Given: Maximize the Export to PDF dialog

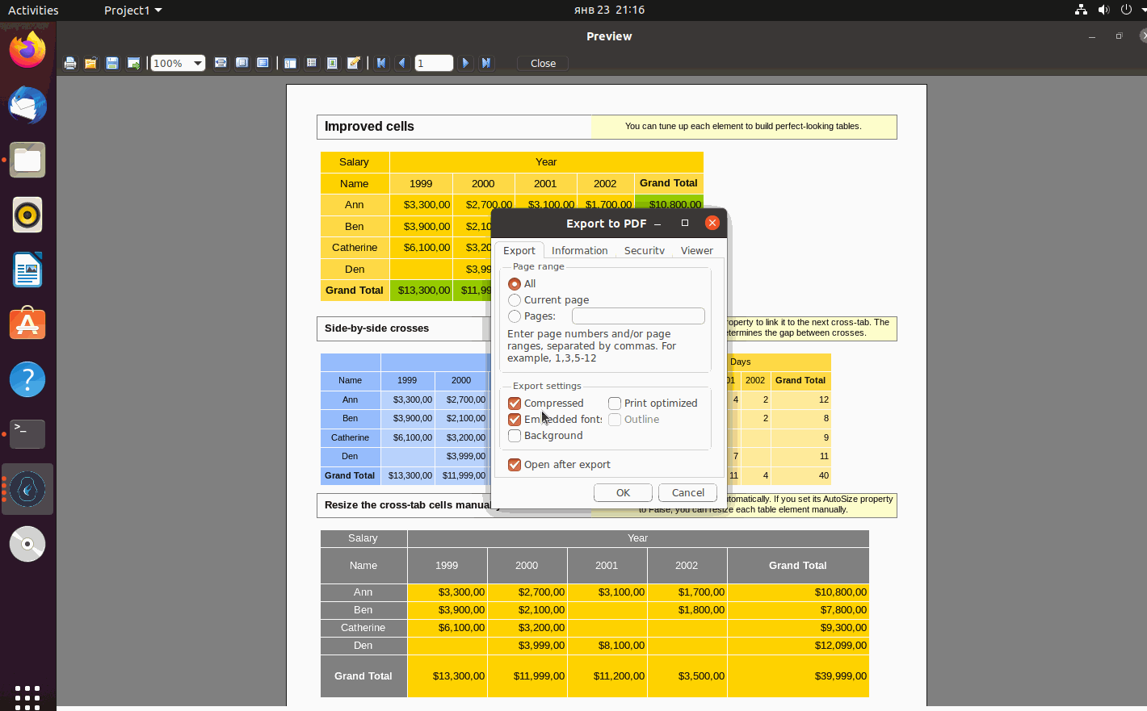Looking at the screenshot, I should pyautogui.click(x=685, y=223).
